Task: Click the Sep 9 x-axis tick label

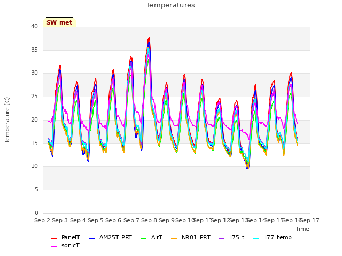Action: point(167,220)
